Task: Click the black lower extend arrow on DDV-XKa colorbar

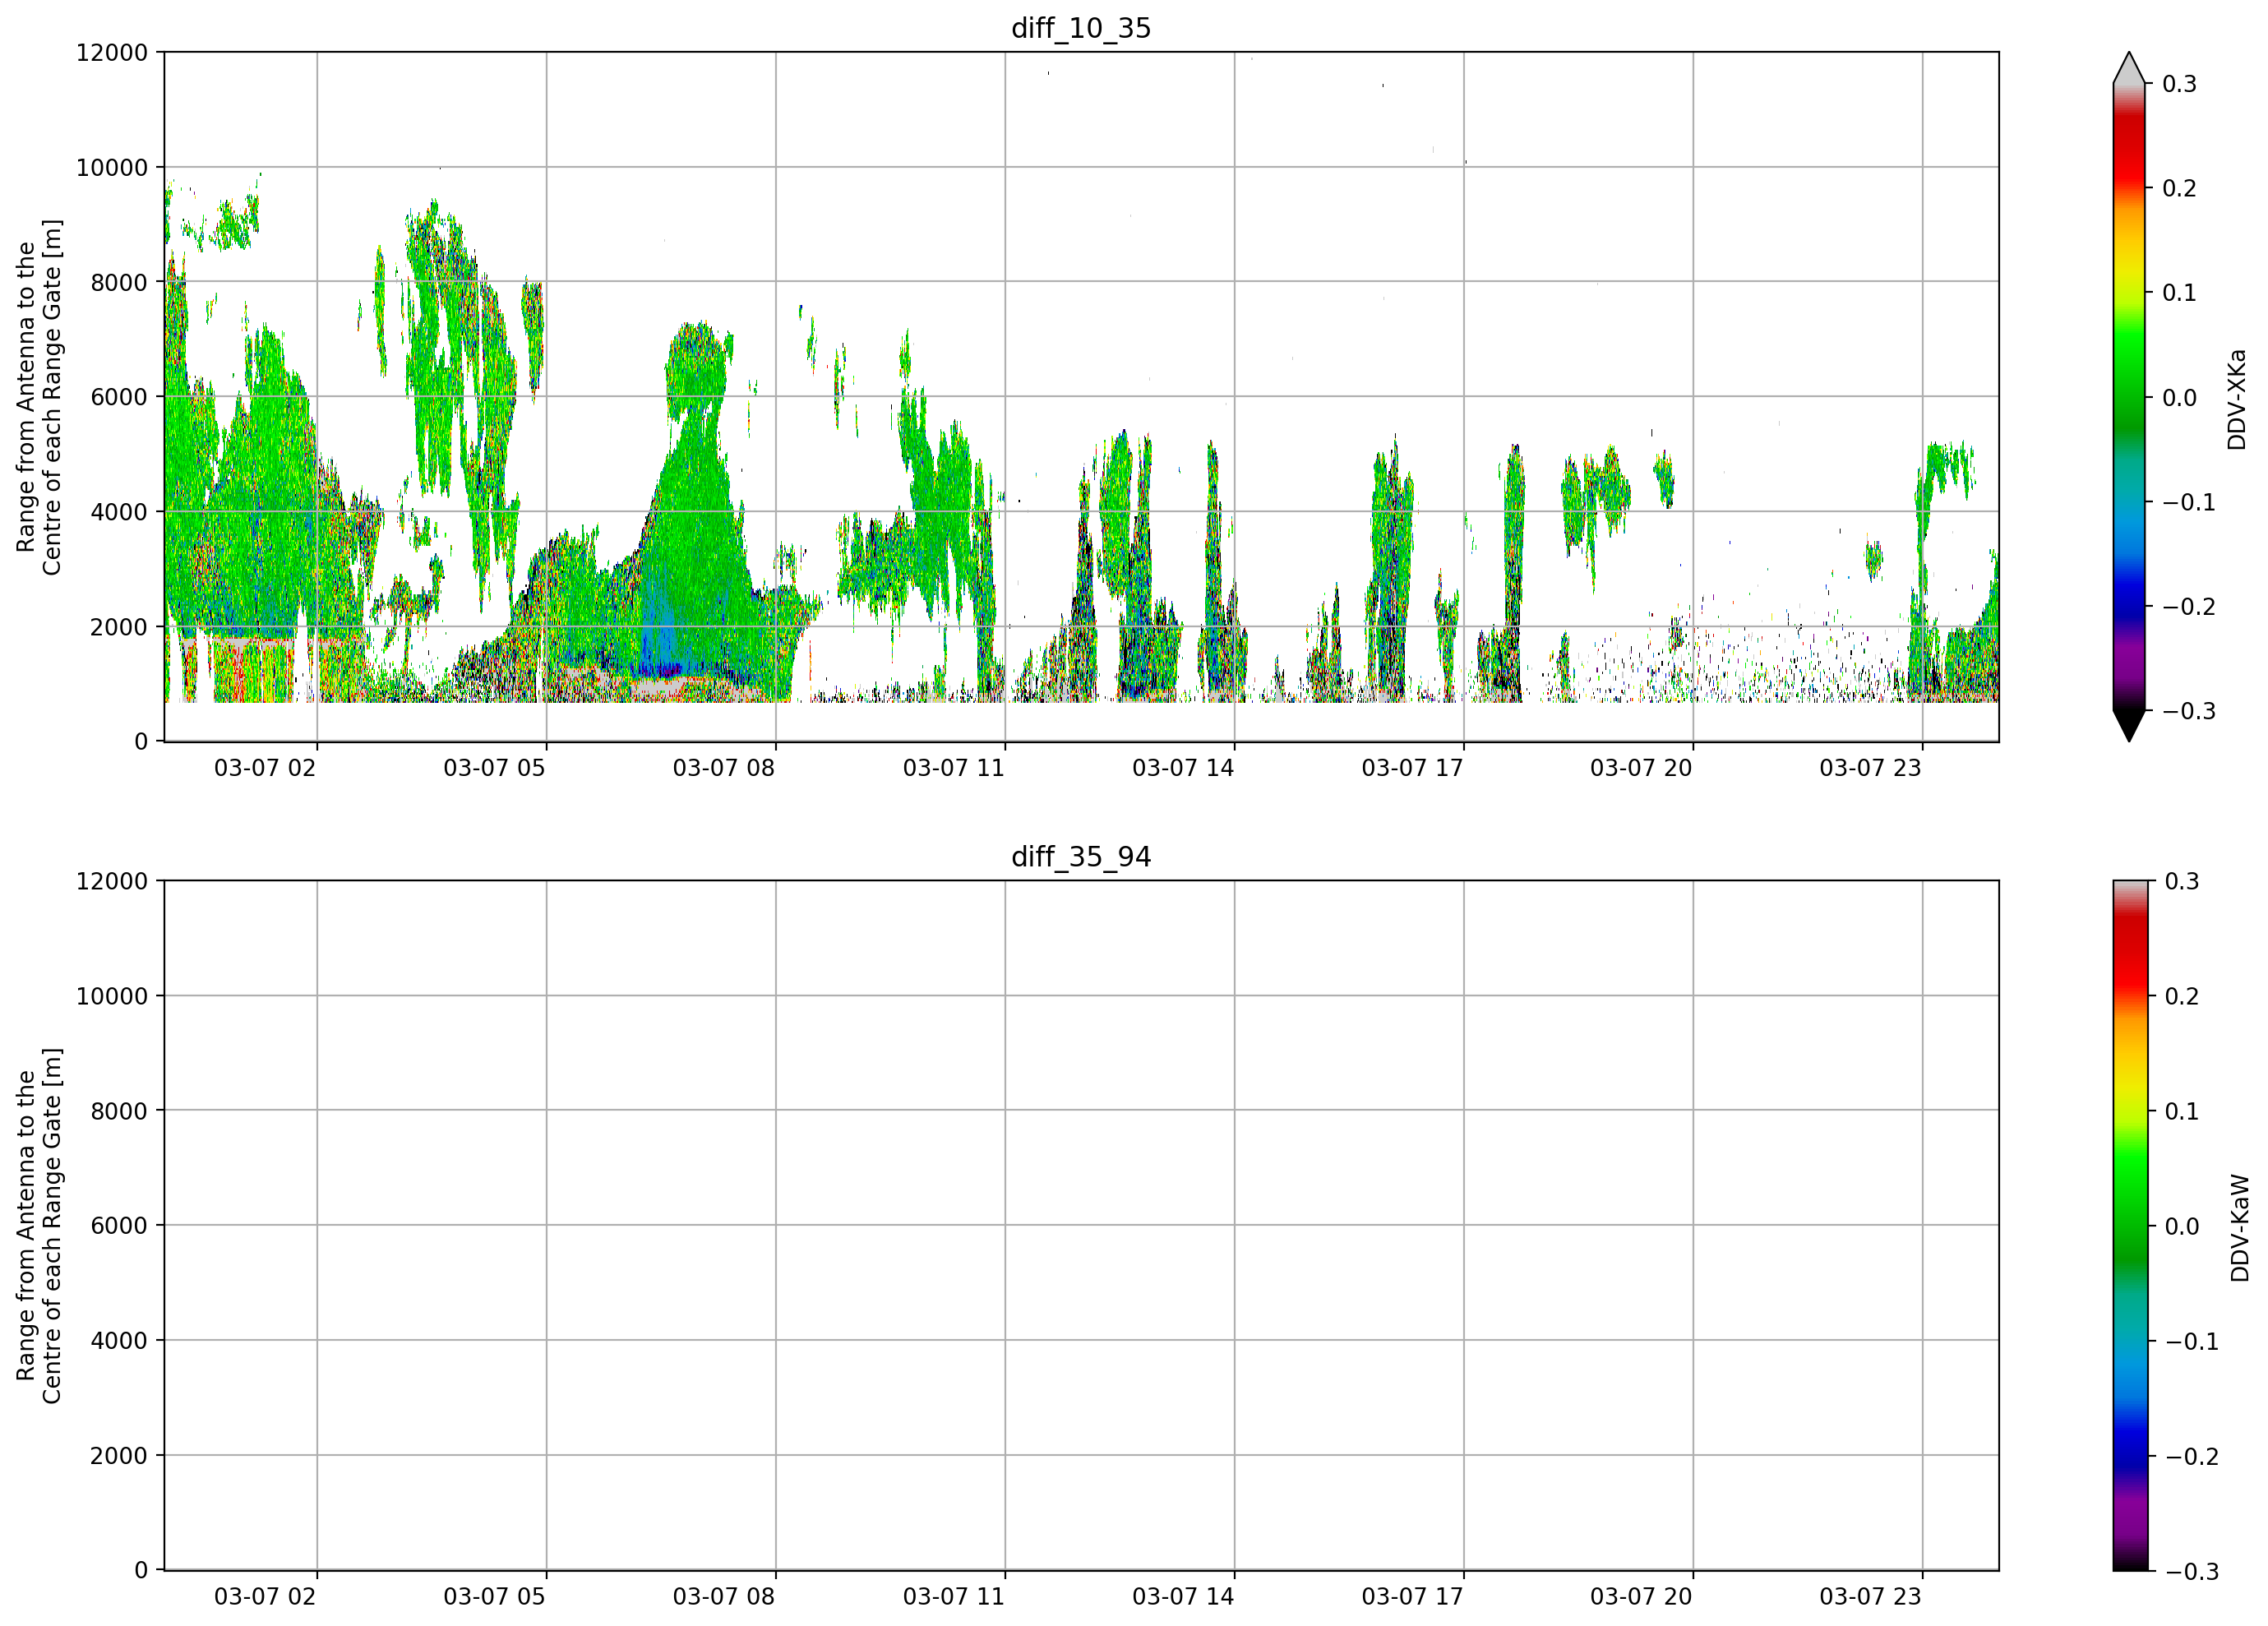Action: pyautogui.click(x=2129, y=726)
